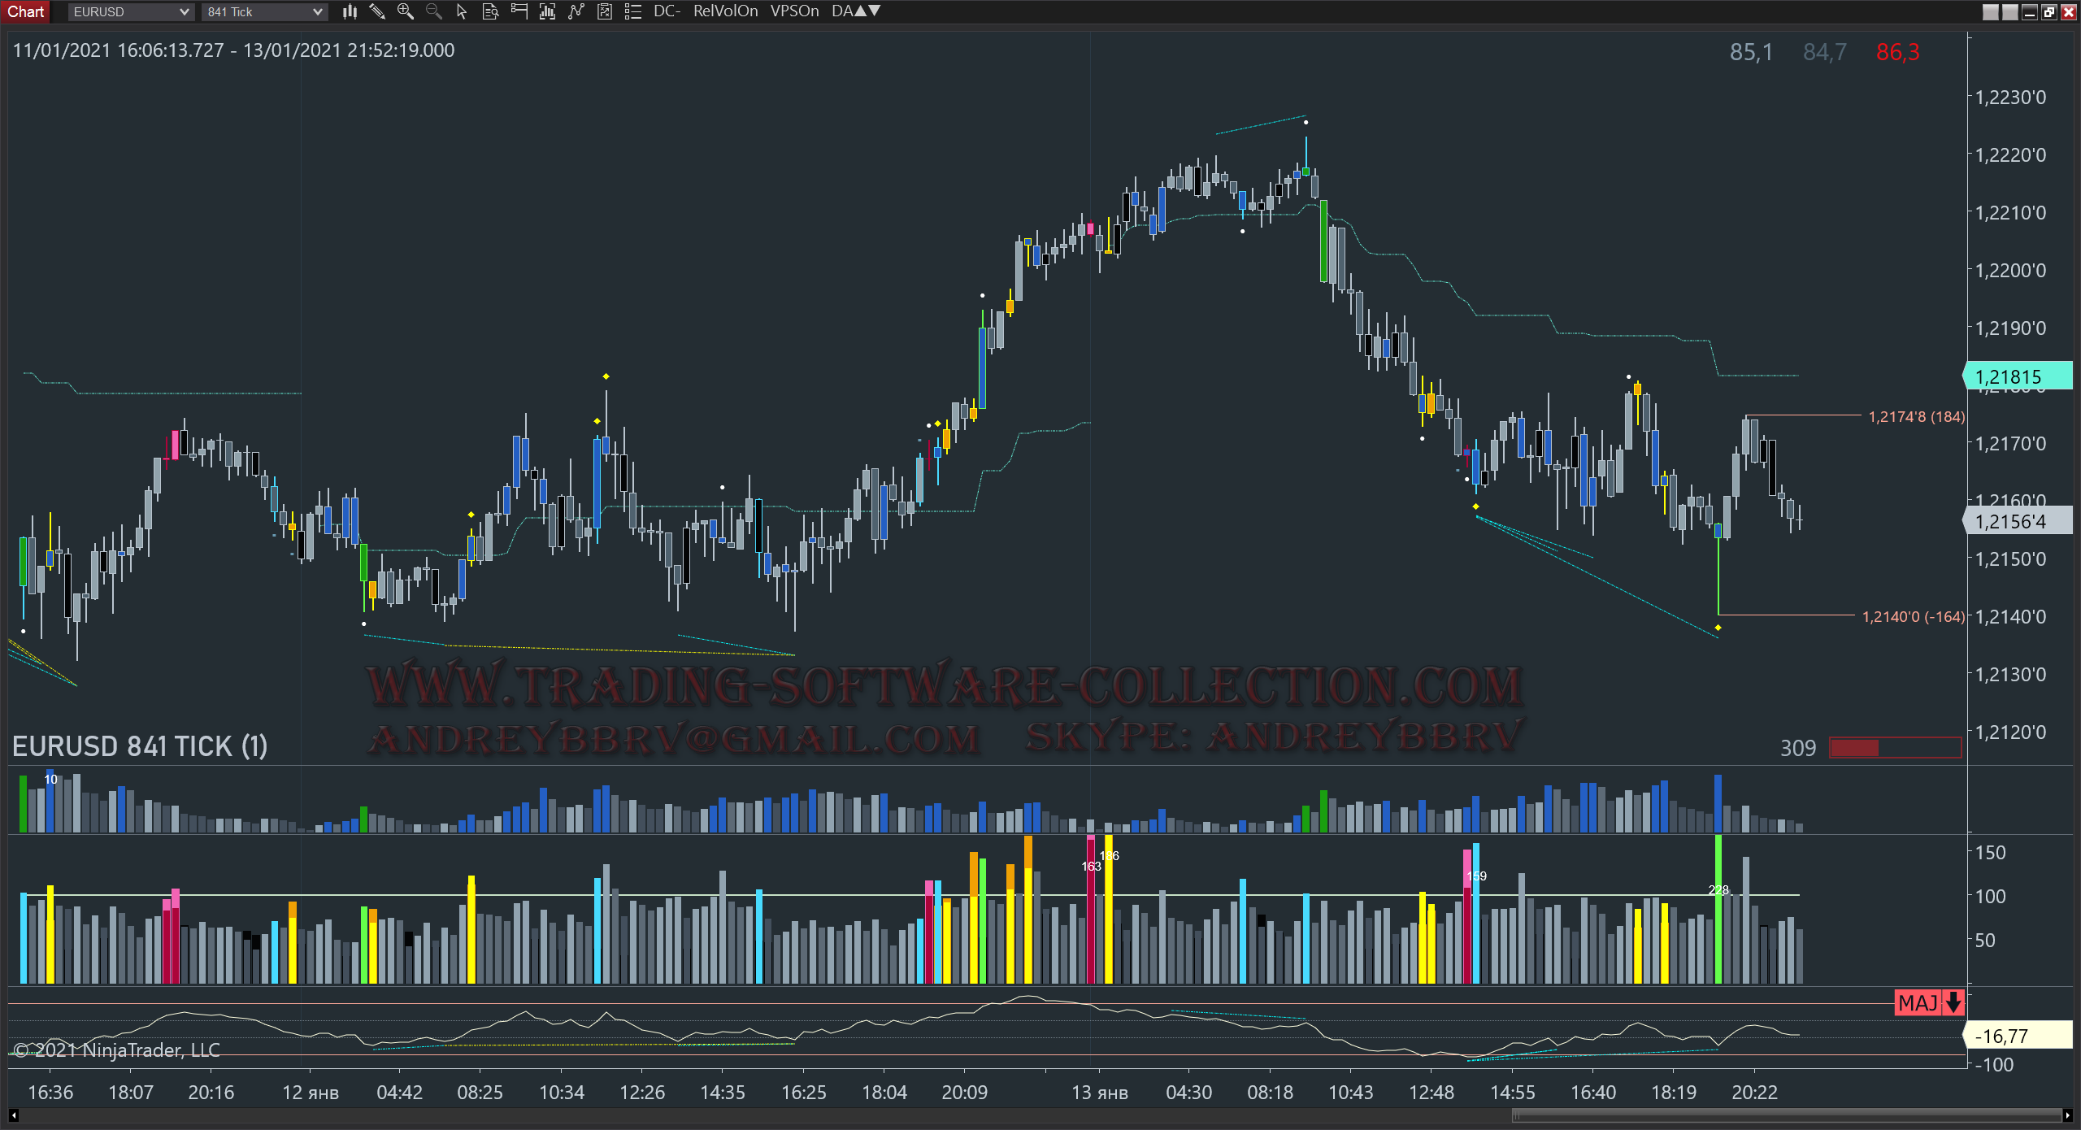This screenshot has height=1130, width=2081.
Task: Toggle the DC- toolbar switch
Action: 667,11
